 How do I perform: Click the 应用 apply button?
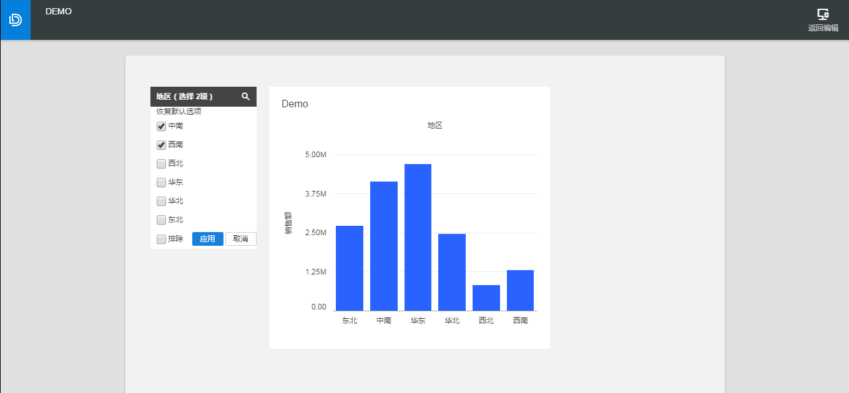[208, 239]
